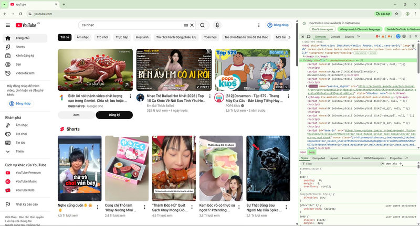This screenshot has height=226, width=420.
Task: Open DevTools customize three-dot menu
Action: 410,36
